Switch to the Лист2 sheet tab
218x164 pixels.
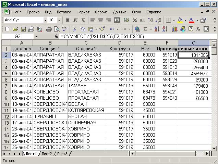pyautogui.click(x=47, y=154)
